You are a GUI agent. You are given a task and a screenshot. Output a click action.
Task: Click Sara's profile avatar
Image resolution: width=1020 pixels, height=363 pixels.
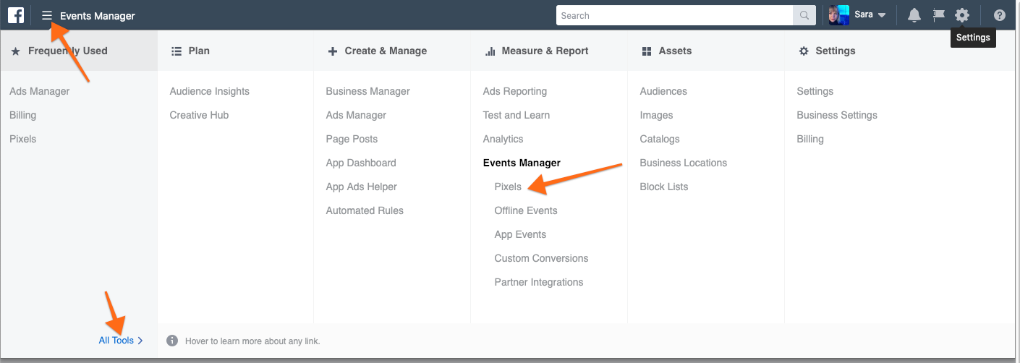tap(839, 15)
